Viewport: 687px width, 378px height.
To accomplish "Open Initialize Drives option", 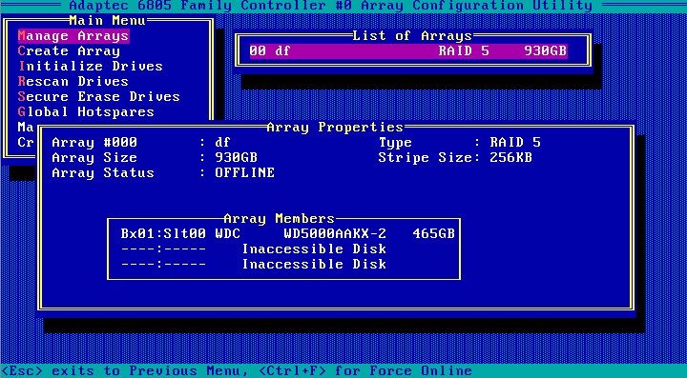I will point(91,67).
